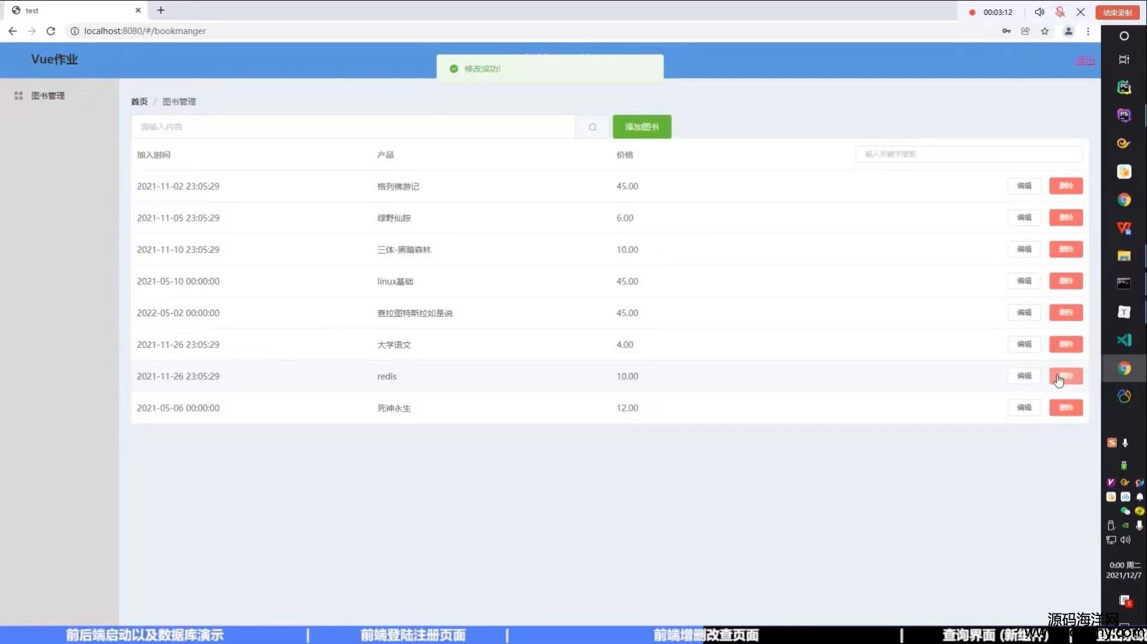Toggle the recording speaker sound icon
1147x644 pixels.
[x=1039, y=12]
